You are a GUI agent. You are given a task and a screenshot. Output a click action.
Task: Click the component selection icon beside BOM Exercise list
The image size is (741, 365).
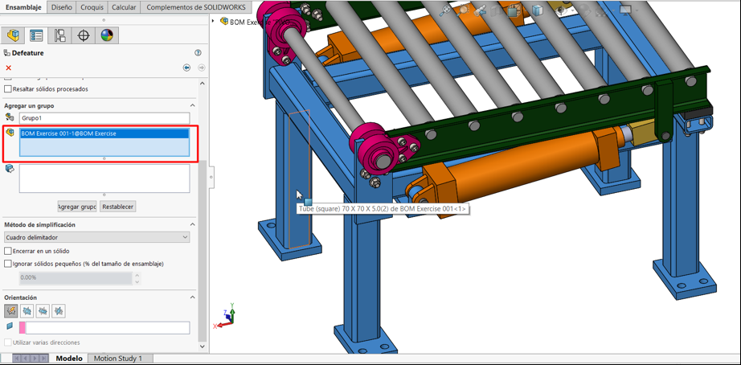click(x=10, y=133)
